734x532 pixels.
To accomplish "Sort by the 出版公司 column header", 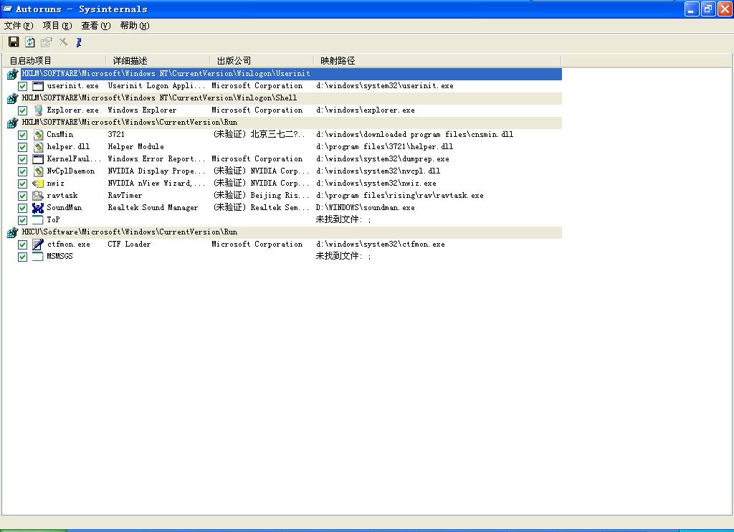I will click(x=234, y=61).
